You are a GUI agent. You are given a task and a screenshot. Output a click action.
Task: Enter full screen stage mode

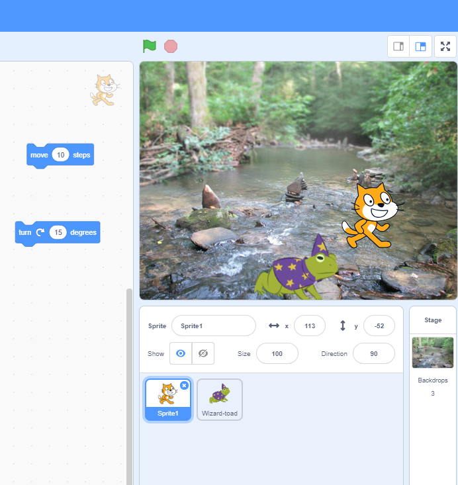(x=445, y=46)
